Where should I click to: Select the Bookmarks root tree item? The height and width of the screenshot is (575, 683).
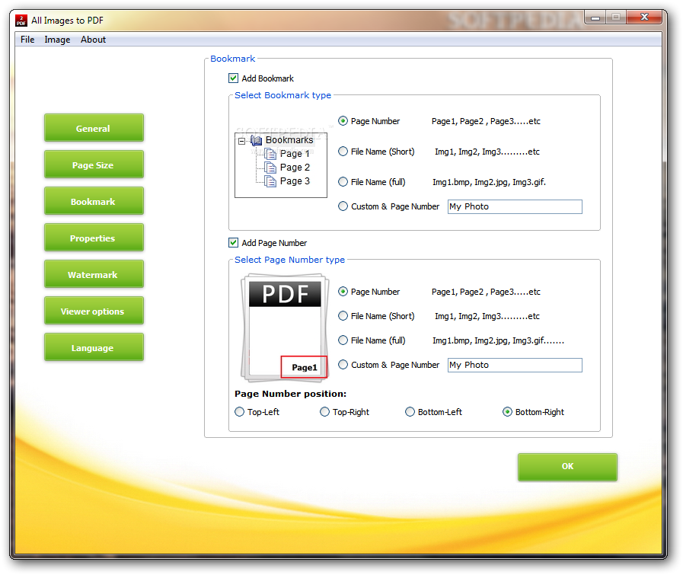tap(289, 140)
